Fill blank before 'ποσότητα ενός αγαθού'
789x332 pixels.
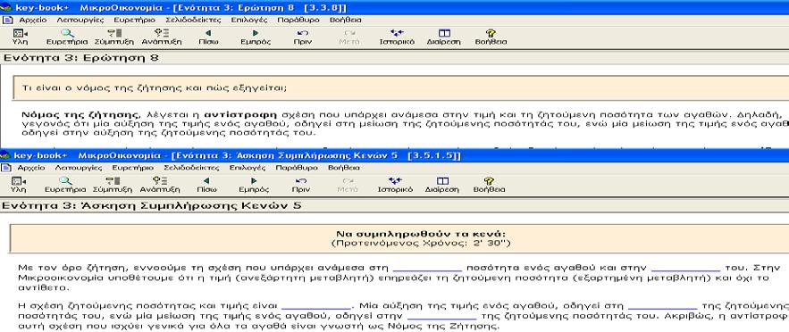(427, 268)
